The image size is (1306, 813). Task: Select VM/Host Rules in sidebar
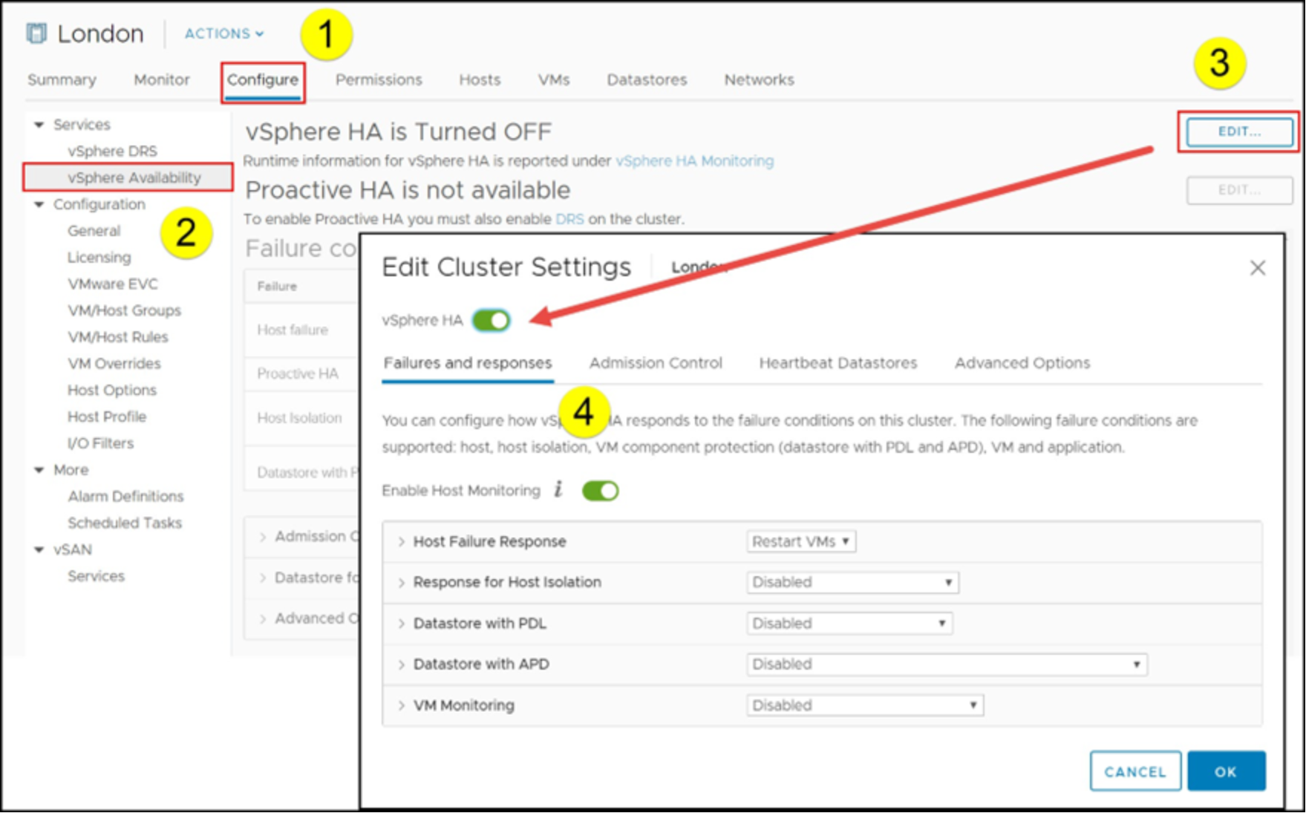[117, 337]
